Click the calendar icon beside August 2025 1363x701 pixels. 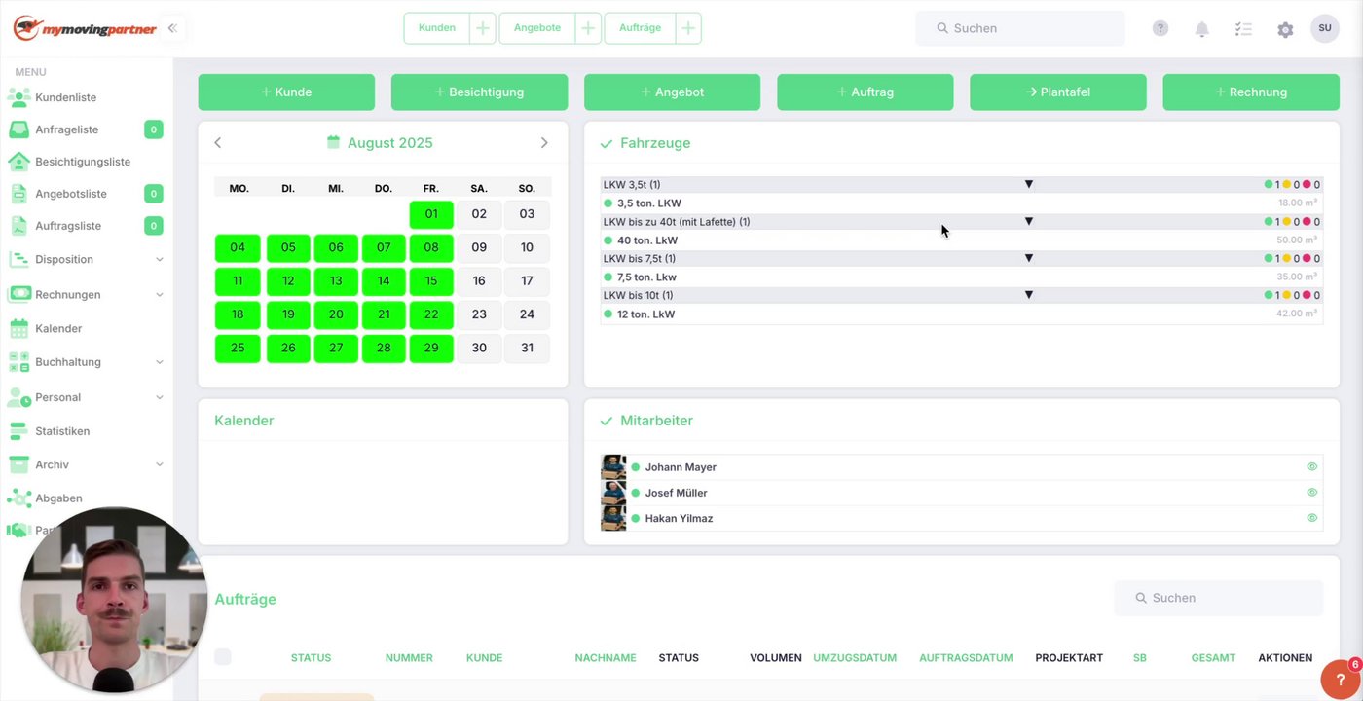point(334,142)
